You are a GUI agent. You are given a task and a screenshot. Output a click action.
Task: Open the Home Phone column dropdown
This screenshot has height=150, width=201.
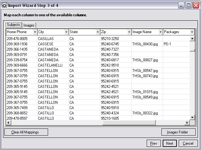pos(35,32)
